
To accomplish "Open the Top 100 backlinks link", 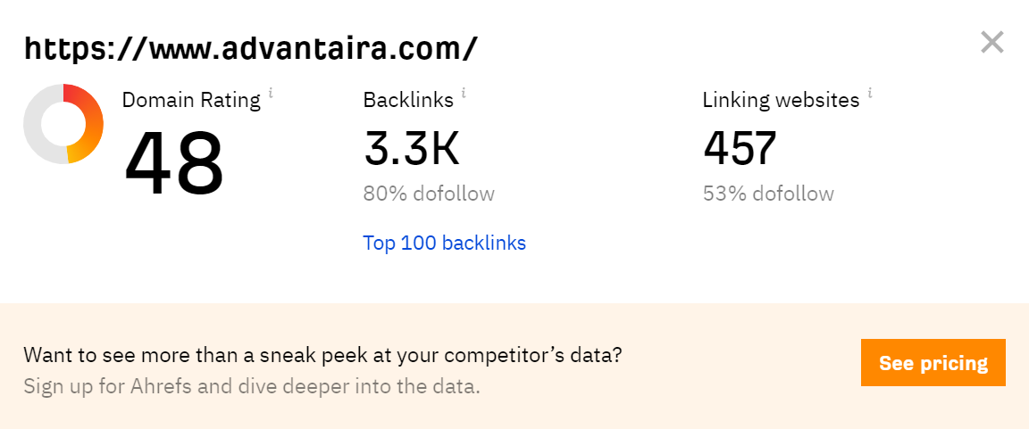I will point(444,243).
